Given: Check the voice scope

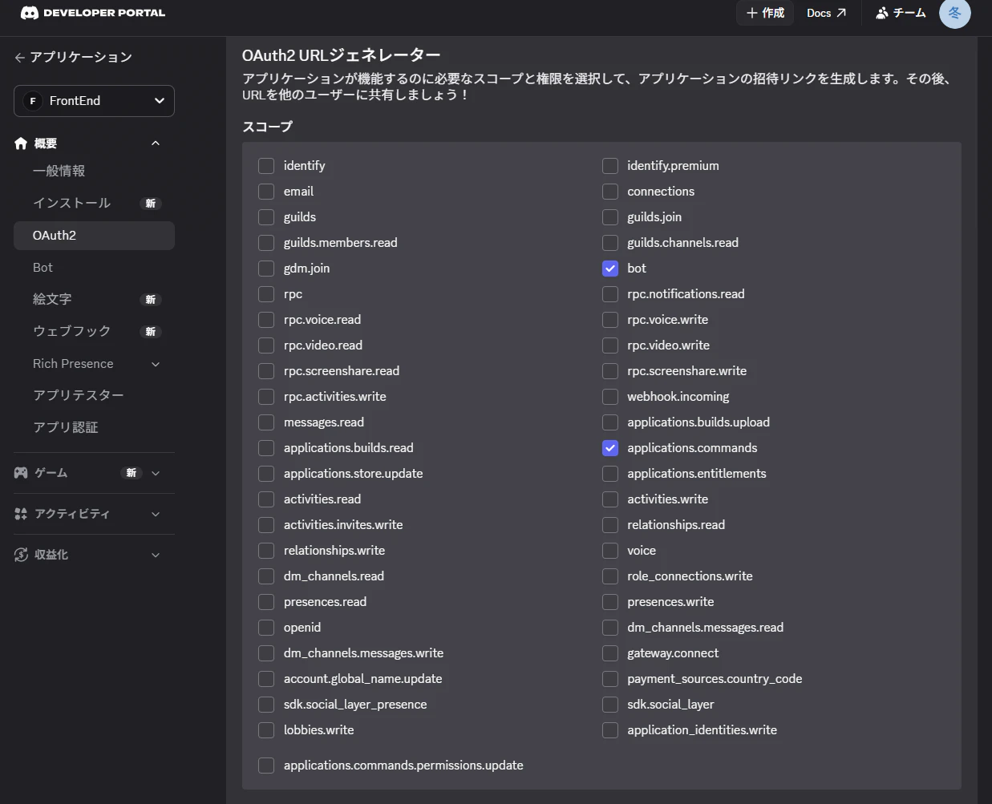Looking at the screenshot, I should [610, 551].
